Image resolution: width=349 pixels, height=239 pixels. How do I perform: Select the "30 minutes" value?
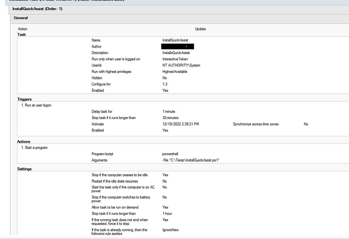170,118
